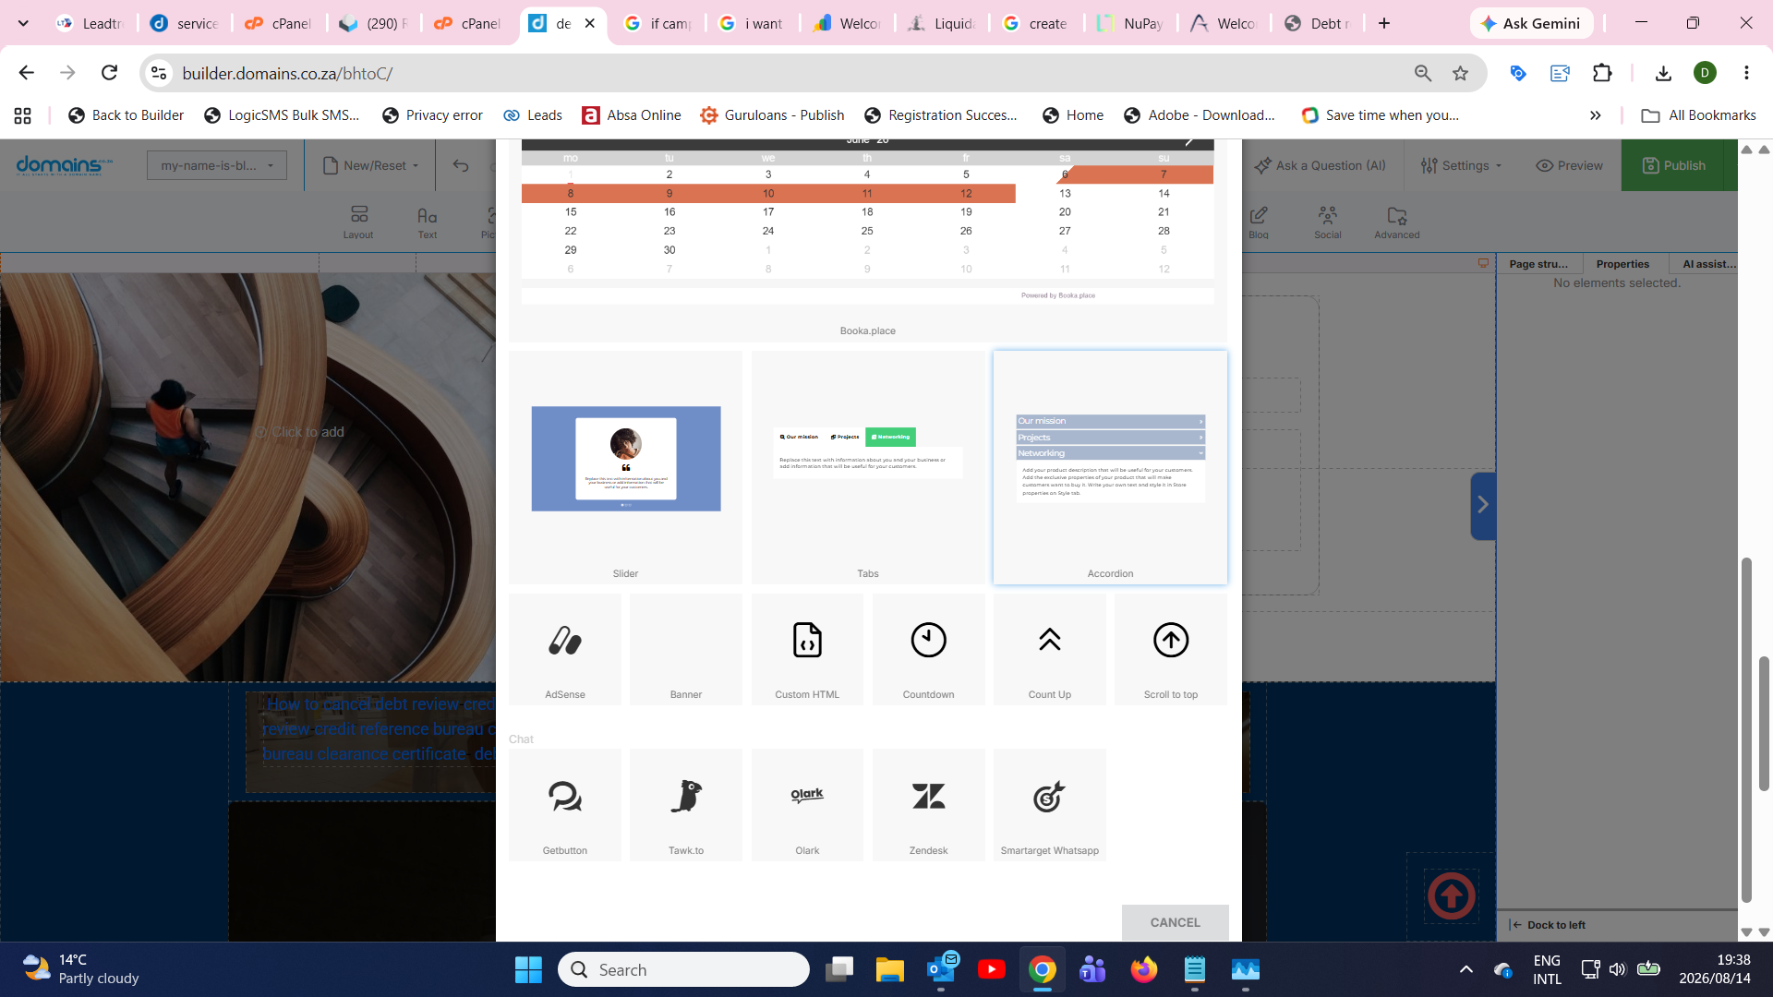This screenshot has height=997, width=1773.
Task: Open the browser Extensions menu
Action: click(x=1602, y=73)
